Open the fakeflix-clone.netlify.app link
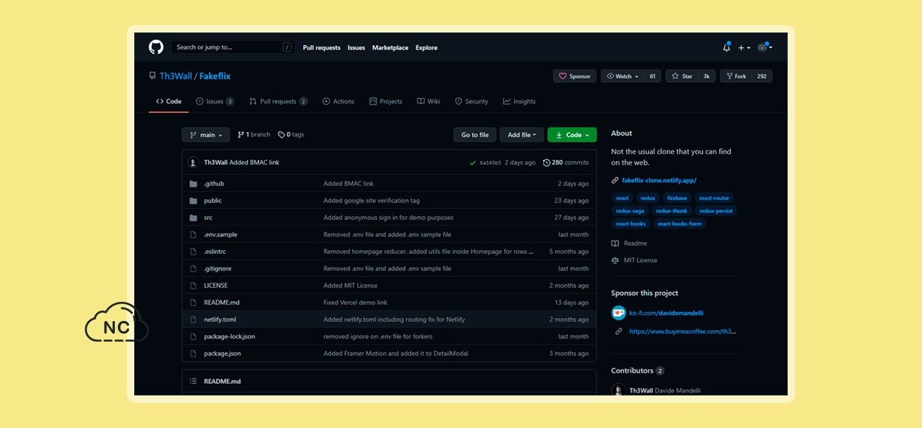Screen dimensions: 922x428 [x=659, y=180]
